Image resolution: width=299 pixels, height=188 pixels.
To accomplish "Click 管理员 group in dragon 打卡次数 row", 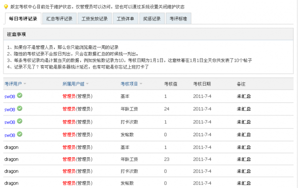I will (x=69, y=171).
